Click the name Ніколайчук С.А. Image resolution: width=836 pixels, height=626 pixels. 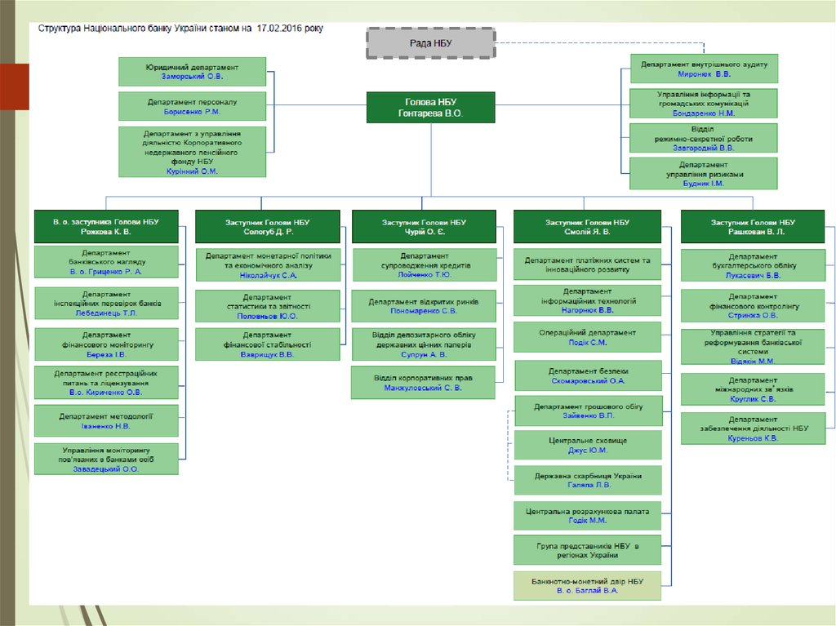pyautogui.click(x=267, y=276)
